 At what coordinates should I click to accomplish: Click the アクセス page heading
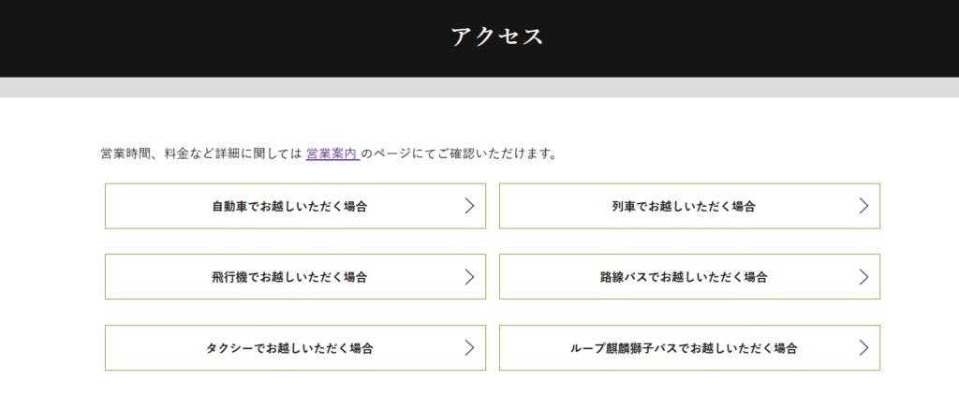click(x=497, y=37)
